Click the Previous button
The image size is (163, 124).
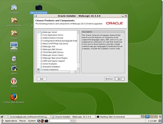click(x=109, y=79)
